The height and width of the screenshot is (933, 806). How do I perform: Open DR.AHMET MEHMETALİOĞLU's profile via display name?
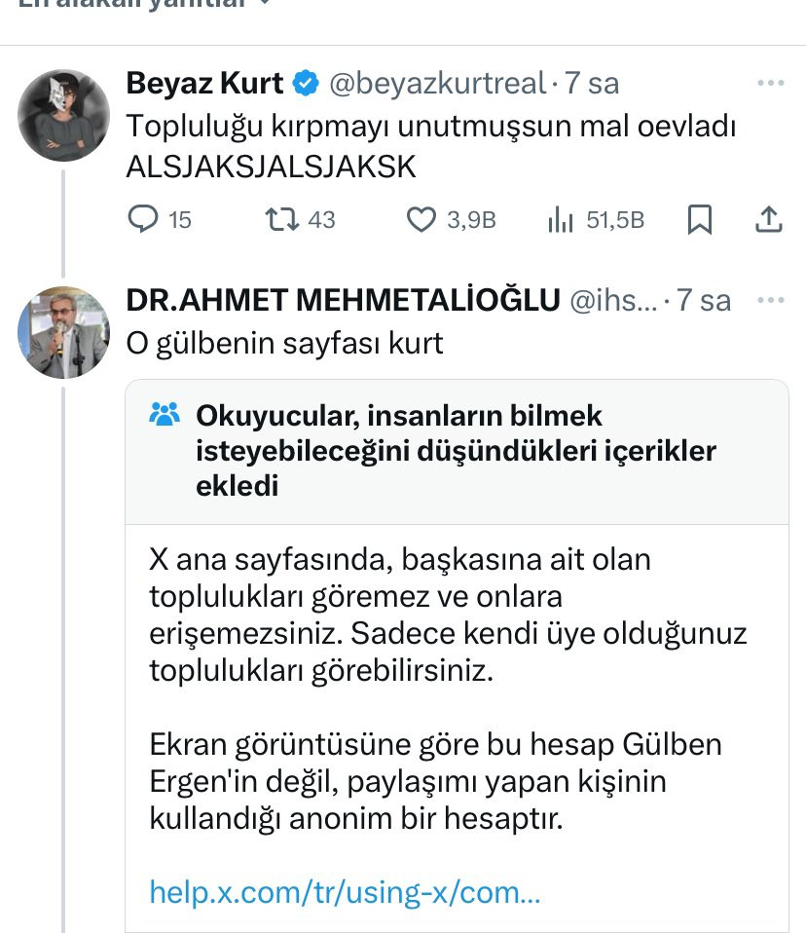[343, 300]
